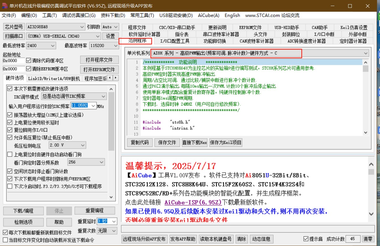This screenshot has height=246, width=380.
Task: Click 保存为Keil项目 button
Action: coord(226,142)
